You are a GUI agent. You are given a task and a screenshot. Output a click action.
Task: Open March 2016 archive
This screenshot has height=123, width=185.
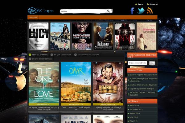pyautogui.click(x=134, y=105)
